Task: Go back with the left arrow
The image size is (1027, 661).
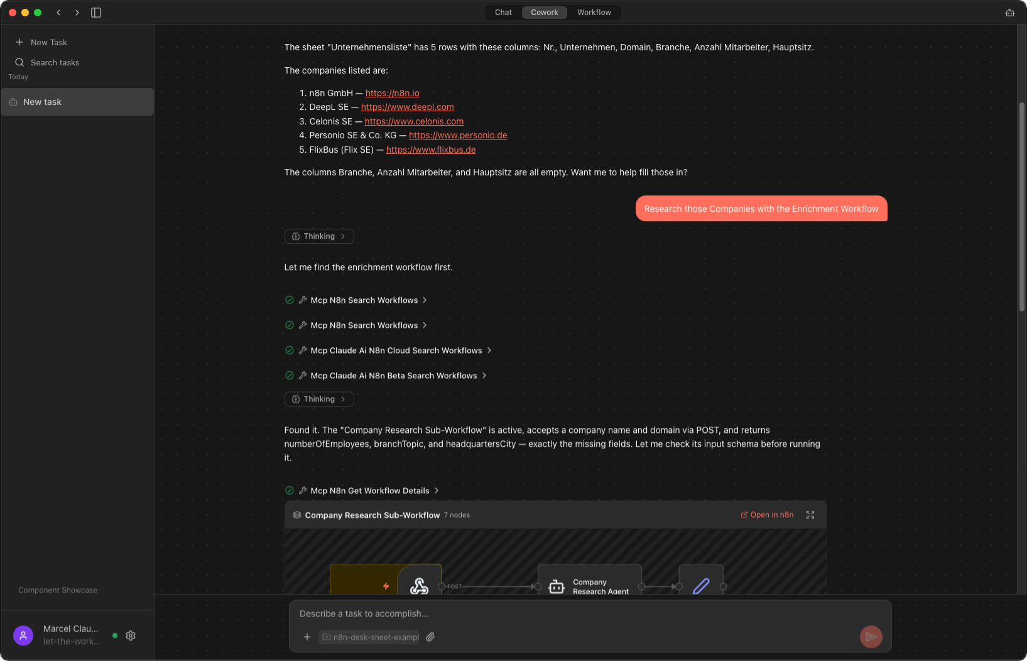Action: 58,13
